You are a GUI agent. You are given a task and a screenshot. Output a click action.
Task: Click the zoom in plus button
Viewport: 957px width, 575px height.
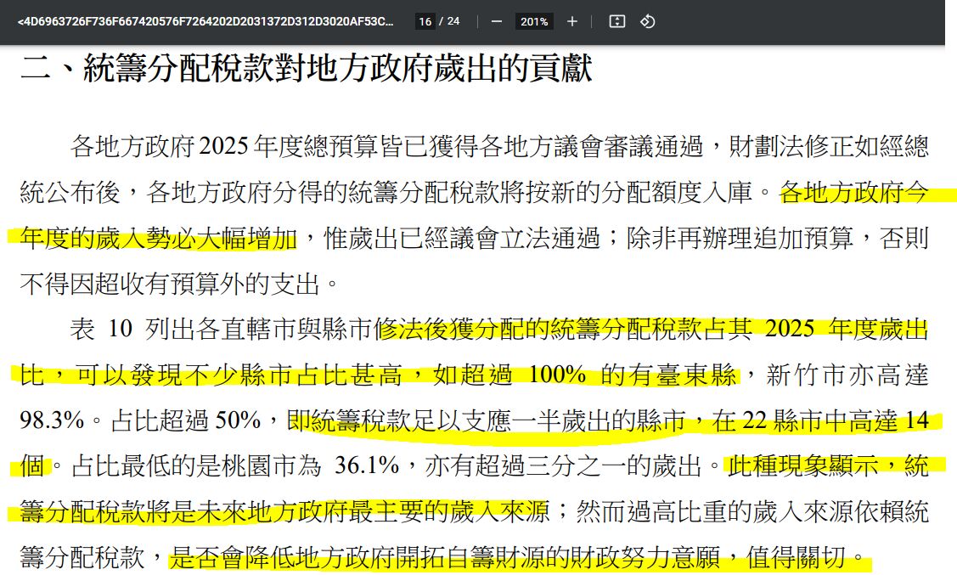pos(572,21)
